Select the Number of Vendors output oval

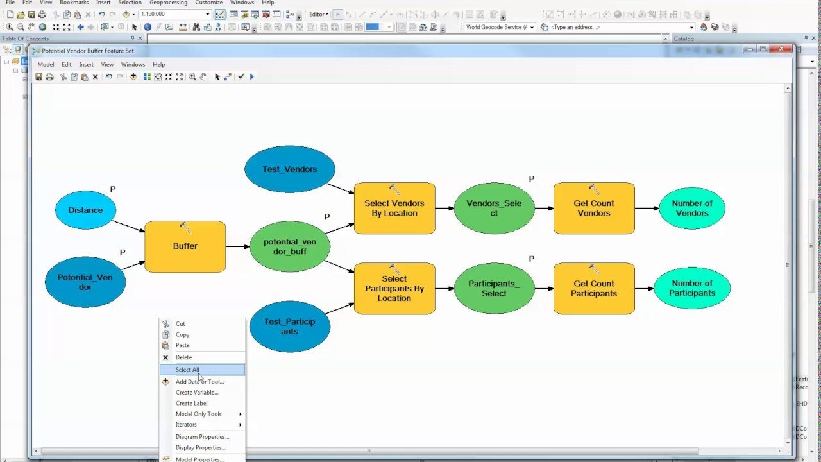[691, 208]
